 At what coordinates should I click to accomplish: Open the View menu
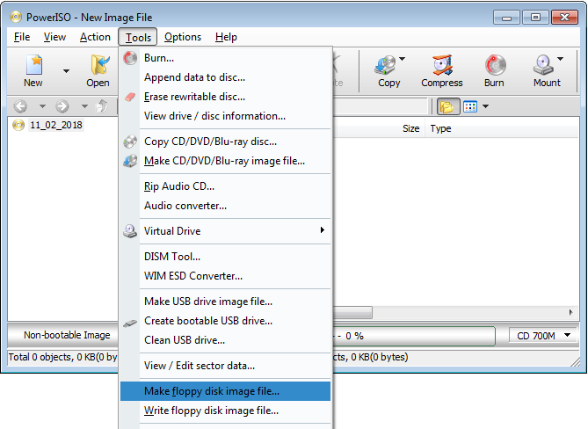click(54, 37)
